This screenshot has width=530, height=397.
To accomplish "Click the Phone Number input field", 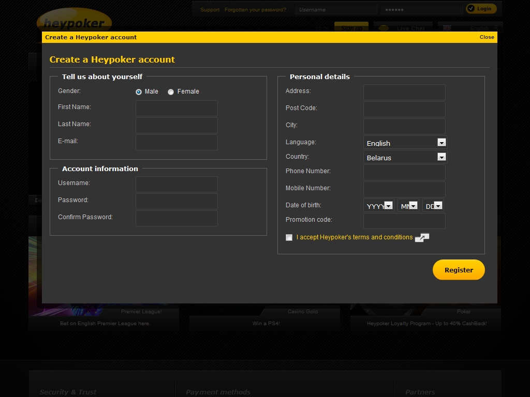I will (404, 173).
